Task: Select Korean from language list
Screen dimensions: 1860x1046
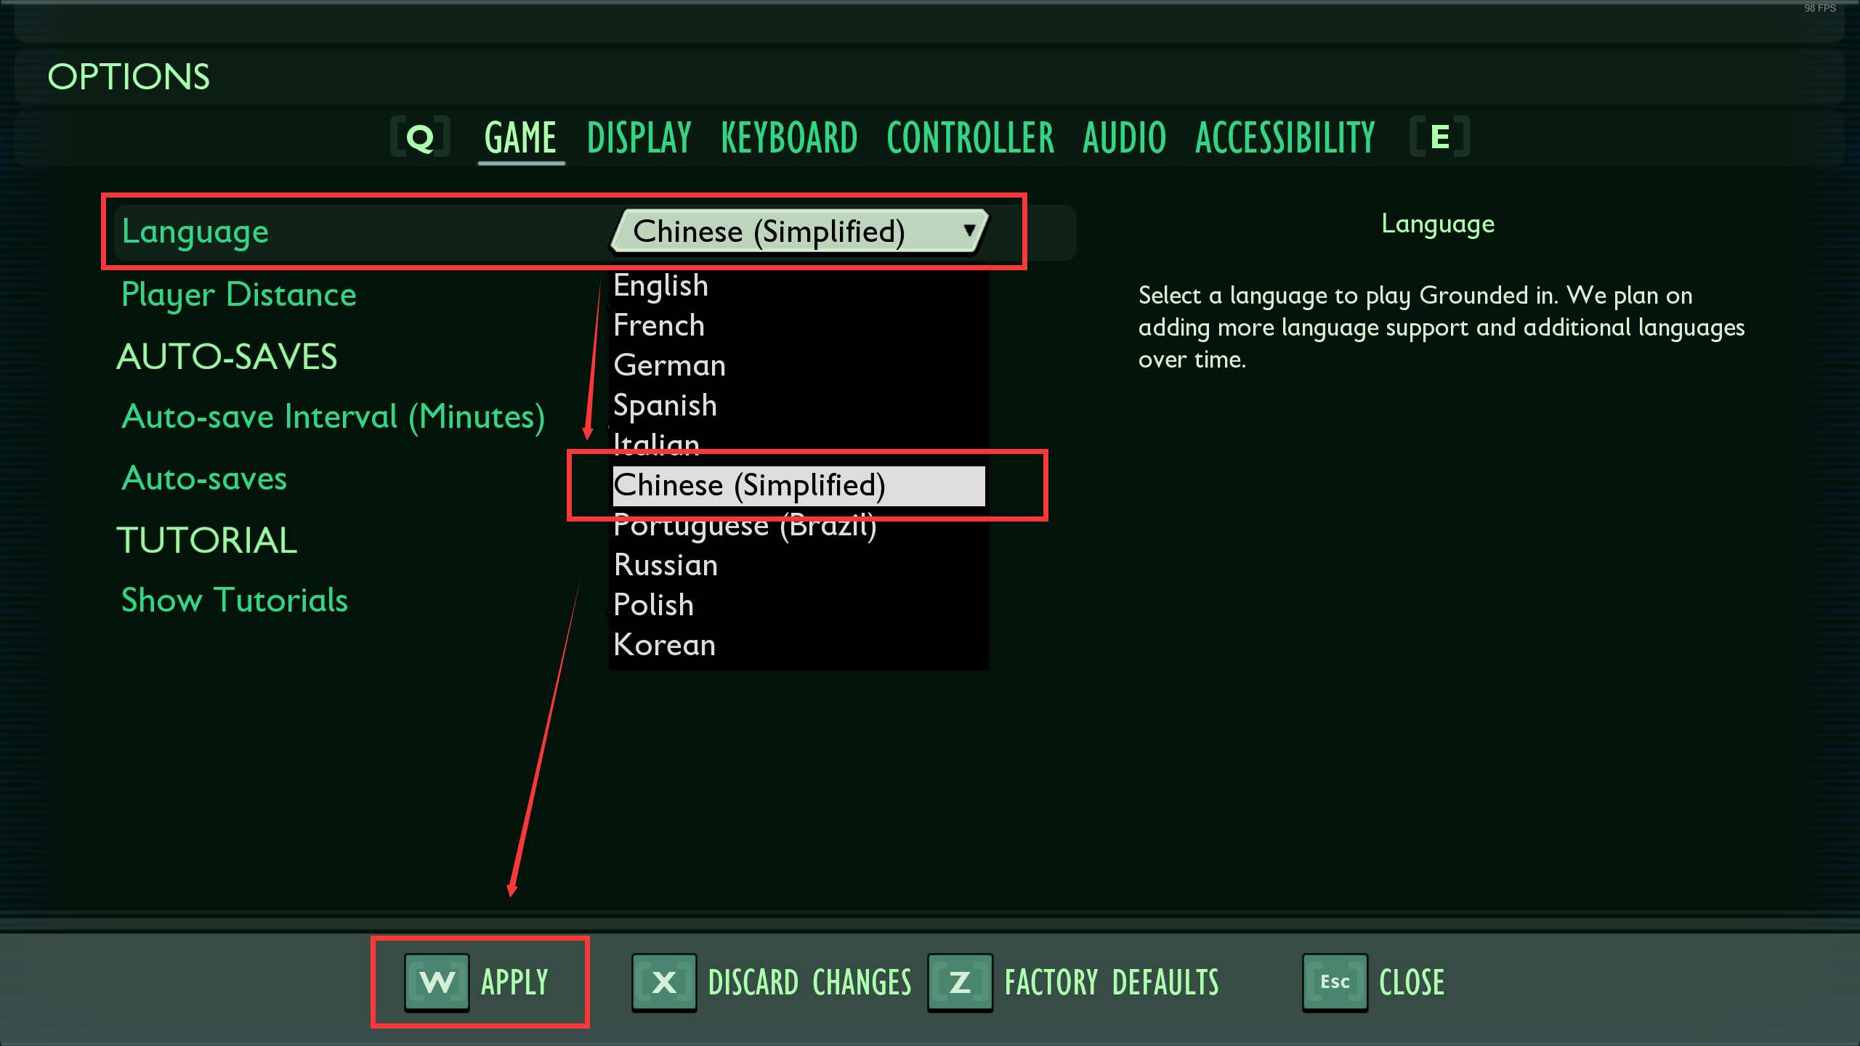Action: 664,644
